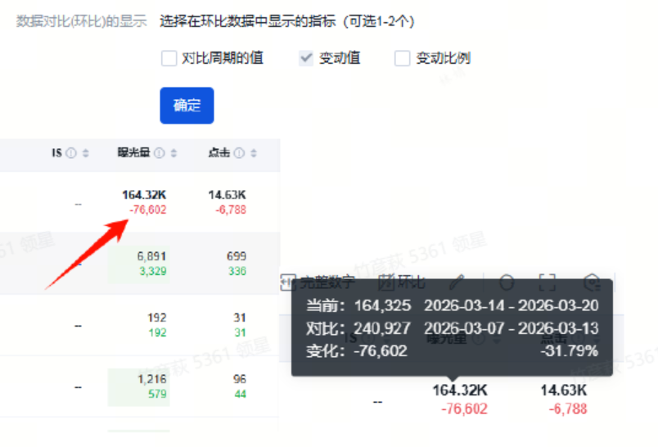Screen dimensions: 658x447
Task: Click the pencil edit icon in toolbar
Action: point(457,283)
